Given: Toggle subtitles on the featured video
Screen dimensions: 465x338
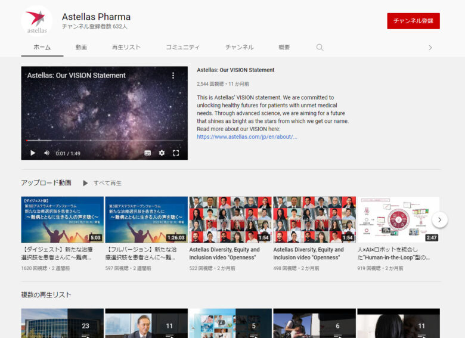Looking at the screenshot, I should click(x=147, y=153).
